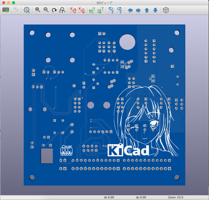Copy 3D image to clipboard
This screenshot has height=200, width=209.
(16, 10)
